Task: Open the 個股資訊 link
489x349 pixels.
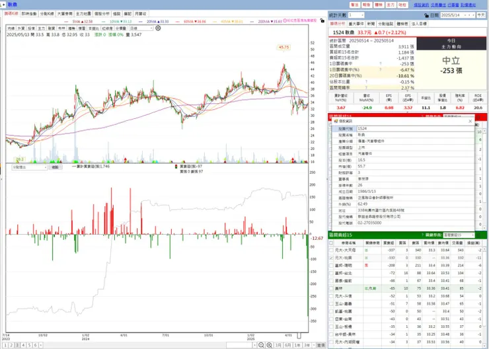Action: coord(422,5)
